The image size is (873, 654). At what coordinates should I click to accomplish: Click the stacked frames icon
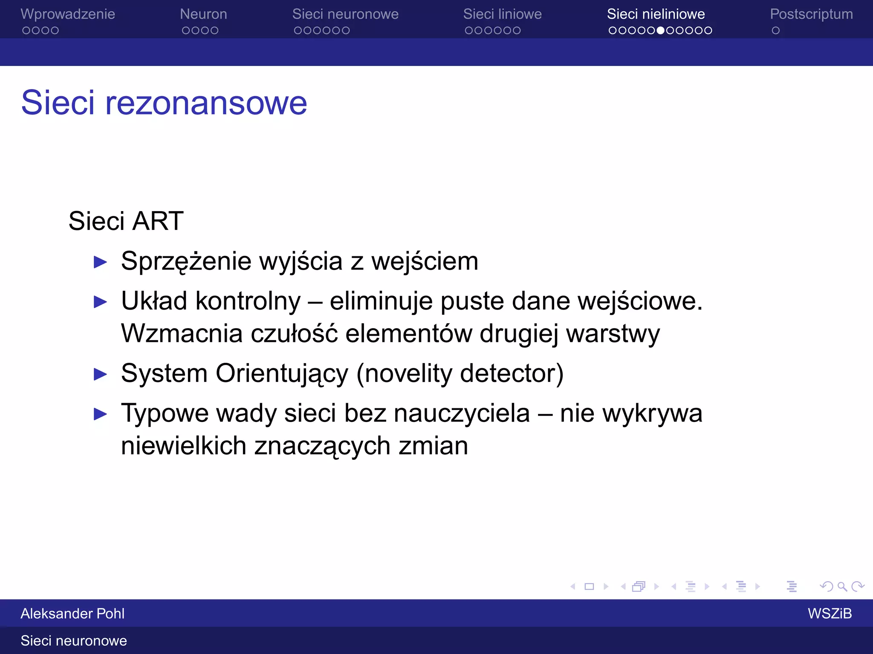coord(639,587)
